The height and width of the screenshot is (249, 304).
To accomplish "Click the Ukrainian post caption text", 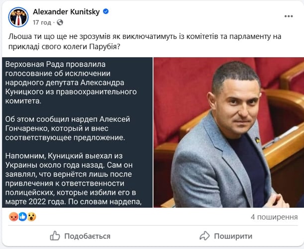I will (145, 41).
